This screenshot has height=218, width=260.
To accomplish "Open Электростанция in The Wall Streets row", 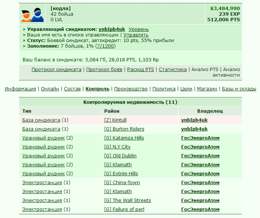I will [x=42, y=201].
